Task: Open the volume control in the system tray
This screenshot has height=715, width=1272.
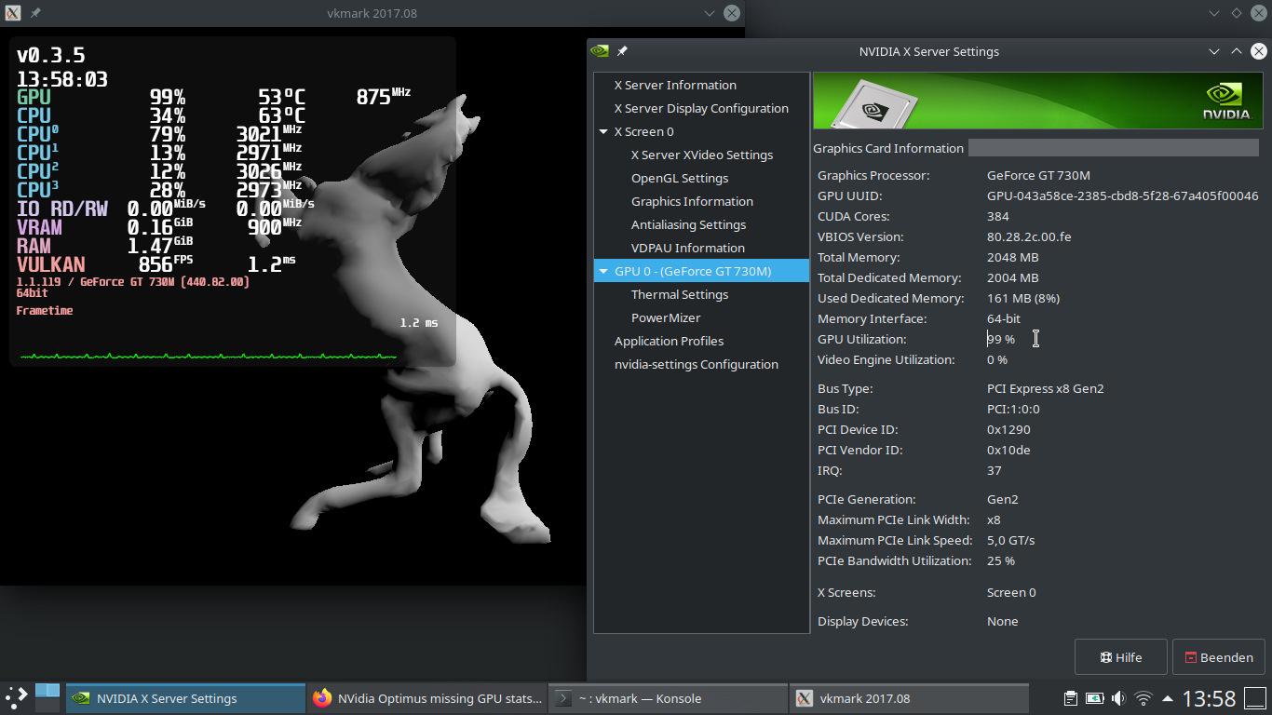Action: coord(1120,697)
